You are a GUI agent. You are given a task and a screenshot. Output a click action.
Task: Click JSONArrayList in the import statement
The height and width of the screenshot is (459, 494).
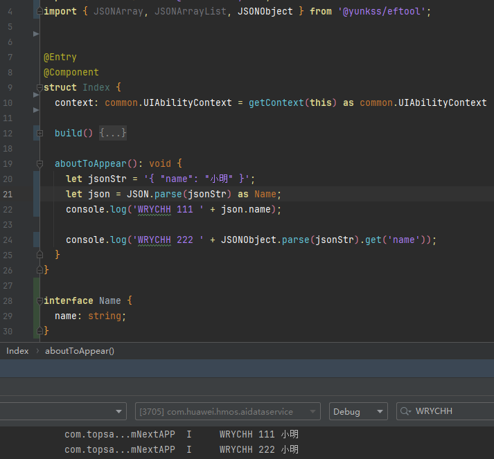point(191,11)
